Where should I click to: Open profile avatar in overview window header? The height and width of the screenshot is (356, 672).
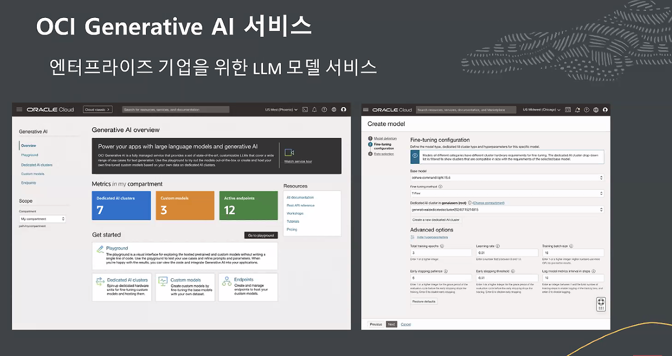click(x=344, y=110)
